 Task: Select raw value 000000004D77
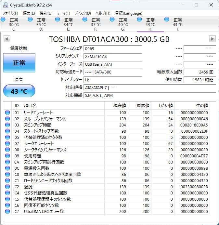194,156
